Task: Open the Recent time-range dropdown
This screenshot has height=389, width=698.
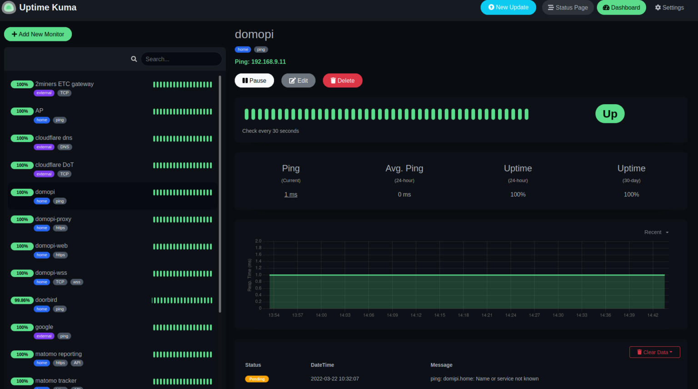Action: tap(656, 232)
